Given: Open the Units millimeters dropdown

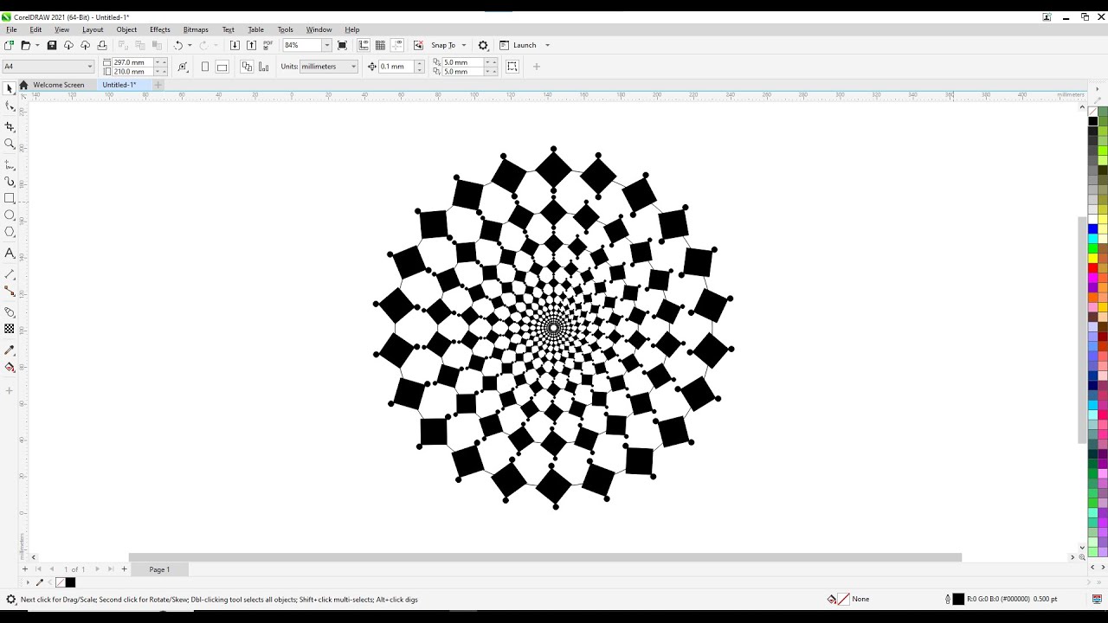Looking at the screenshot, I should click(x=353, y=67).
